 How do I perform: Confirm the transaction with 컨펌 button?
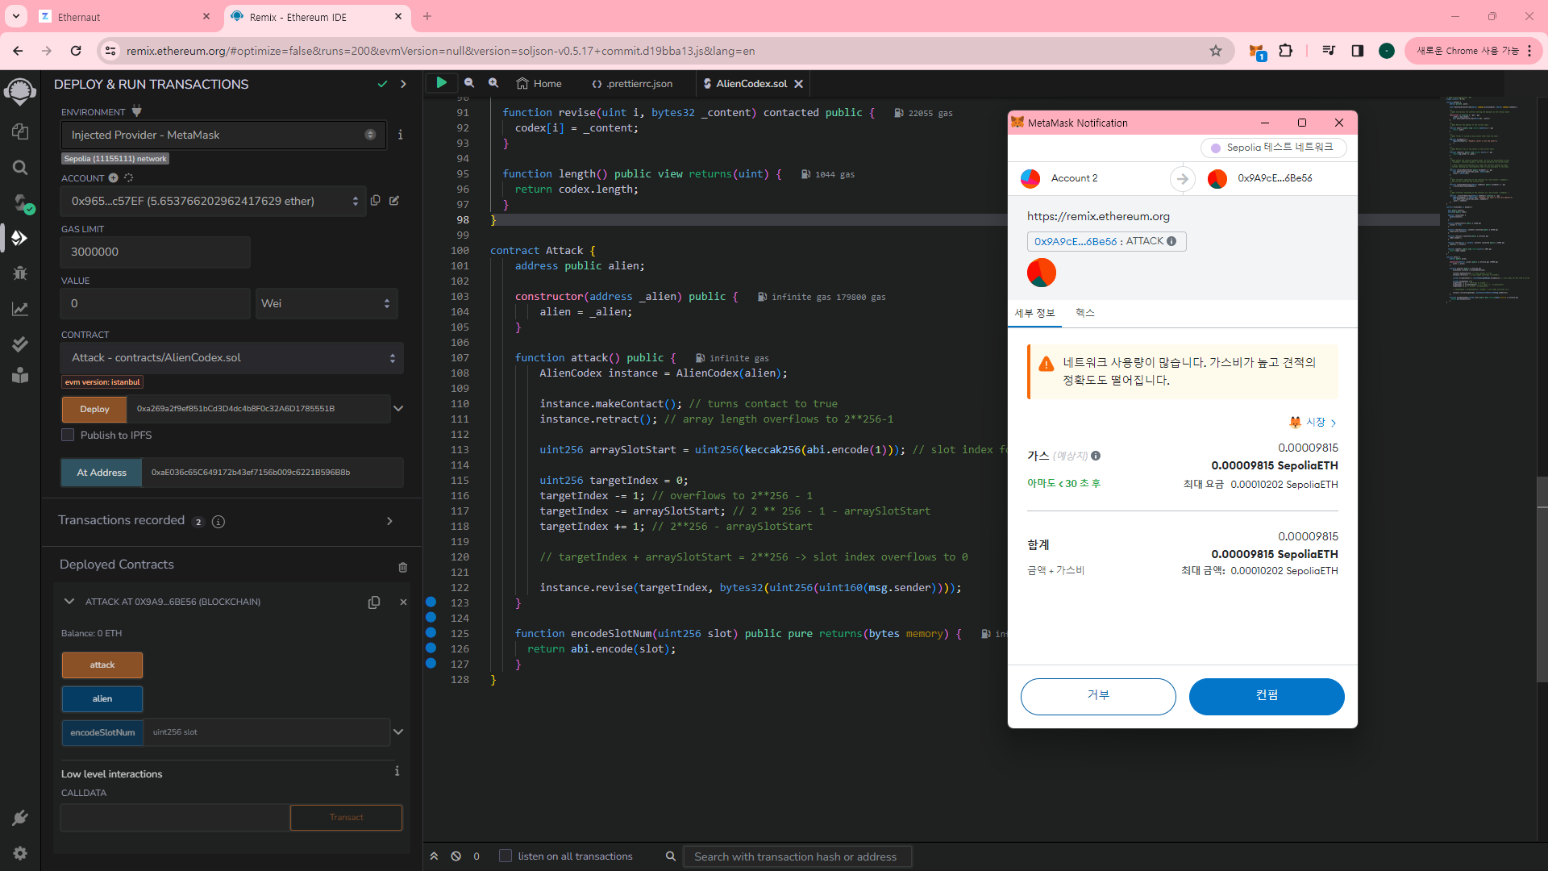[x=1267, y=696]
